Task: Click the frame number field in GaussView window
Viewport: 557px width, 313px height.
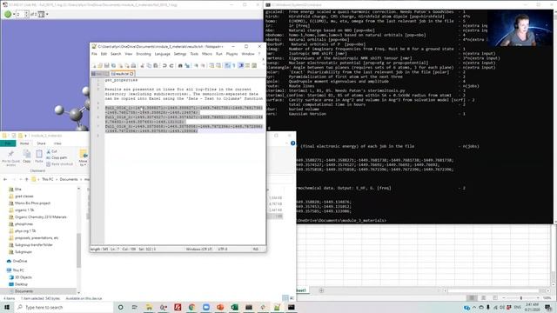Action: [20, 14]
